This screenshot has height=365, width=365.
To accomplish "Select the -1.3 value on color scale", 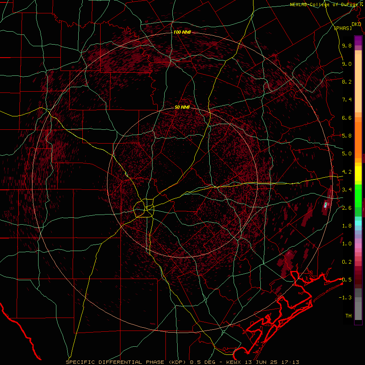I will pyautogui.click(x=346, y=298).
